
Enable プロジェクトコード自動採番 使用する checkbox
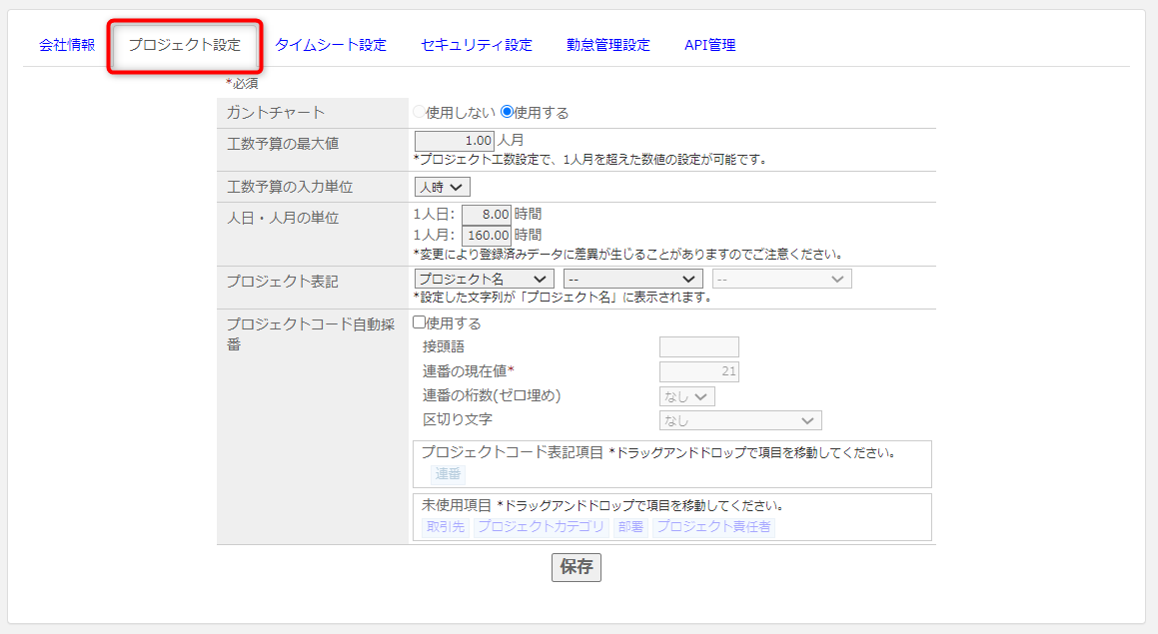pyautogui.click(x=419, y=322)
